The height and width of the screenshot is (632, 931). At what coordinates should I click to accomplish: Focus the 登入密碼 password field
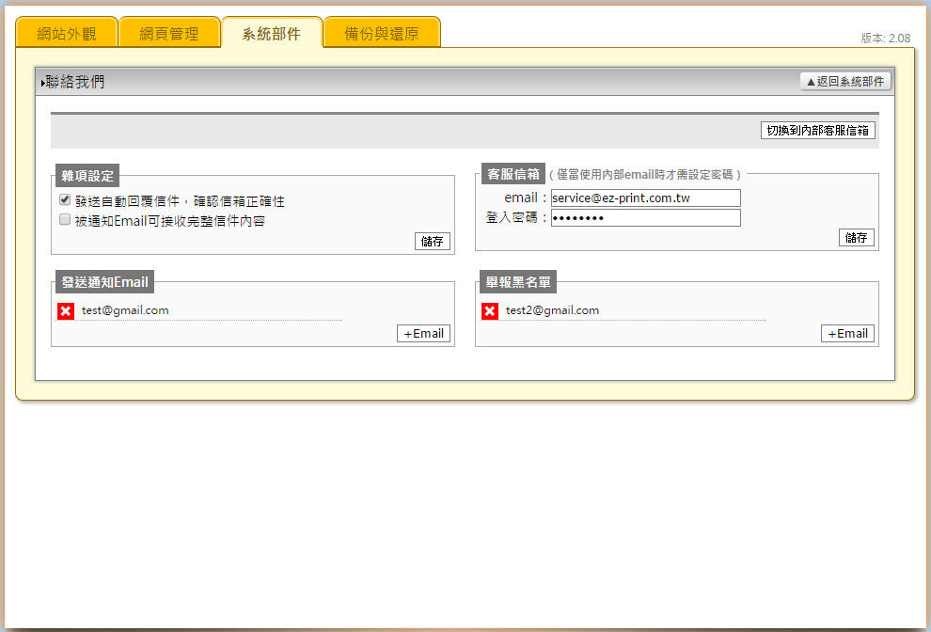(645, 218)
